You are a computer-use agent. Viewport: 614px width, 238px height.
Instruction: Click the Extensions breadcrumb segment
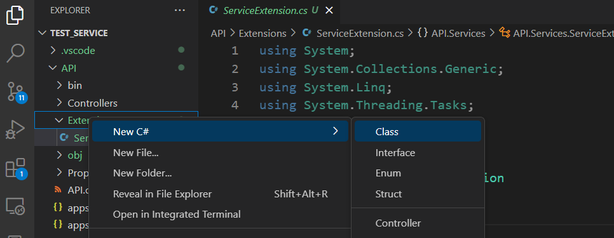click(x=263, y=34)
